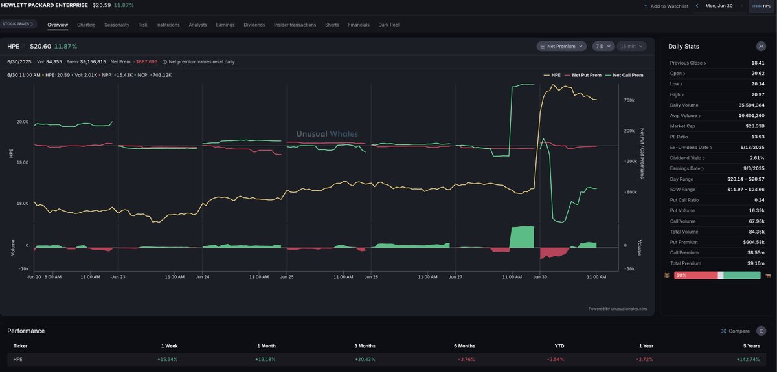Click the plus icon beside Add to Watchlist

coord(645,6)
